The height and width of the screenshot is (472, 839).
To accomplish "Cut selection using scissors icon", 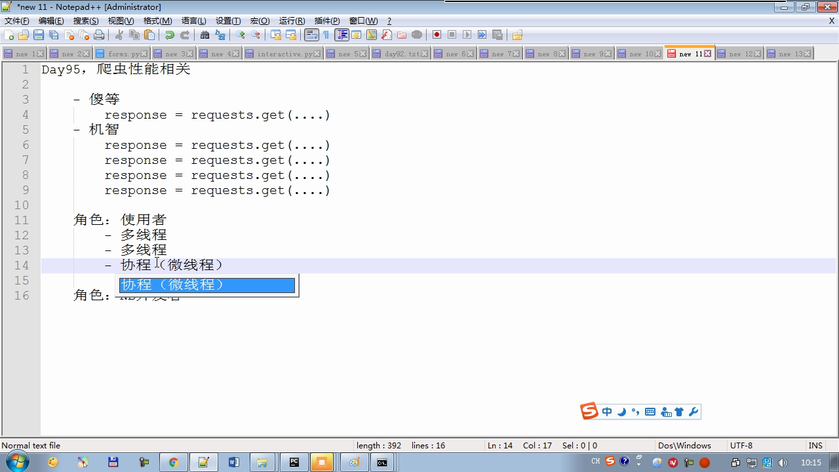I will (x=119, y=35).
